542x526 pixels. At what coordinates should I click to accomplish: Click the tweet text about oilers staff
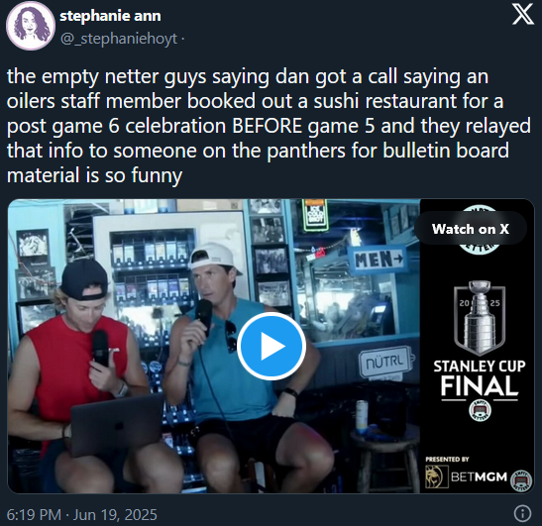(x=269, y=126)
